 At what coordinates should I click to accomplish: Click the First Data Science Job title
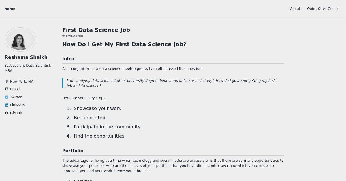[x=96, y=30]
